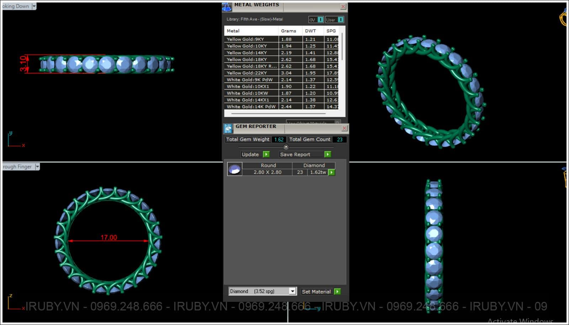Click the green arrow beside 1.62tw
569x325 pixels.
pos(331,172)
